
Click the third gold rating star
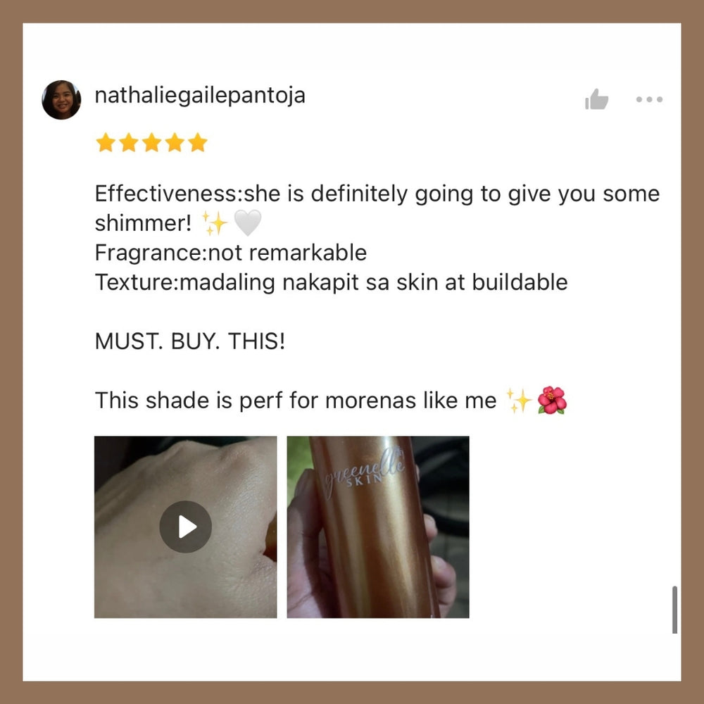(x=152, y=142)
